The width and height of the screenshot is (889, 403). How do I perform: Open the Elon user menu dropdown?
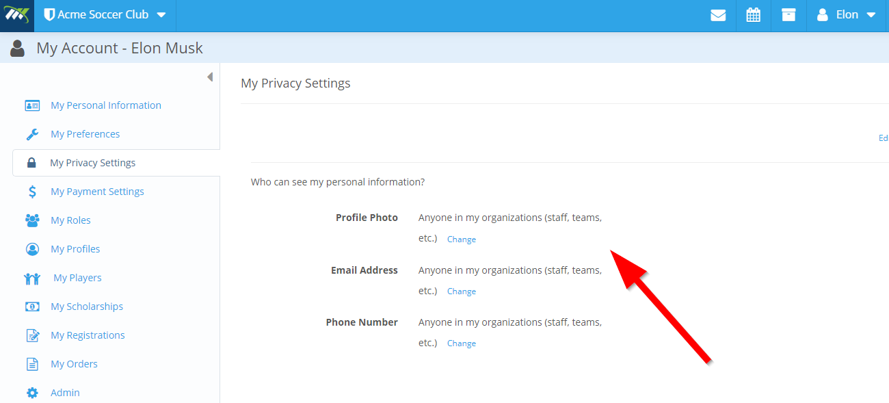847,15
